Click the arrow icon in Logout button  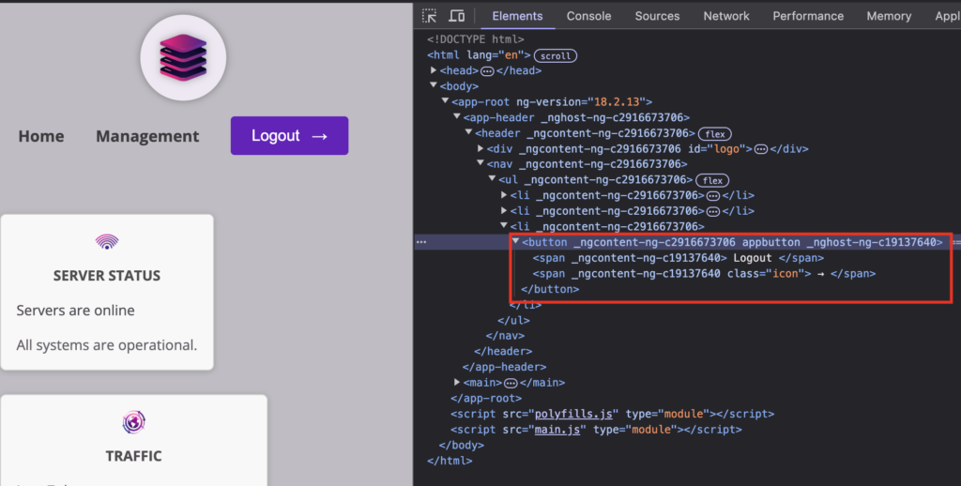pos(319,136)
